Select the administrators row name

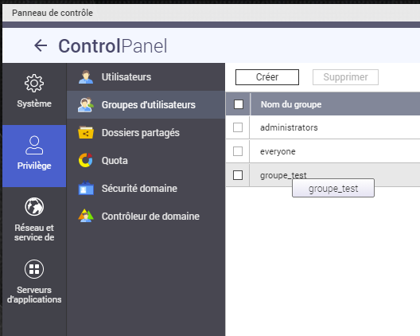[x=289, y=127]
